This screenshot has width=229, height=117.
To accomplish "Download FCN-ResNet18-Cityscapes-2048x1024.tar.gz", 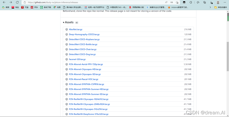I will click(89, 104).
